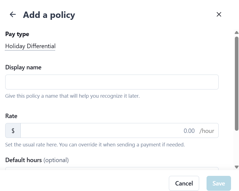Click the Rate field label

(11, 116)
